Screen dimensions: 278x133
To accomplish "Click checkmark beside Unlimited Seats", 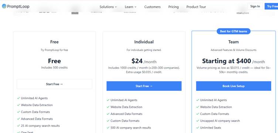I will point(197,128).
